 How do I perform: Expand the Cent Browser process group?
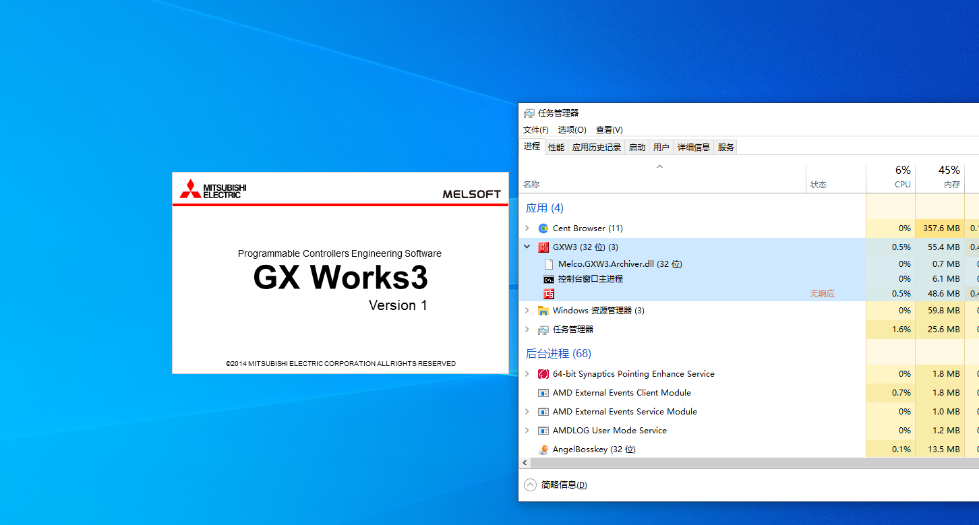527,228
